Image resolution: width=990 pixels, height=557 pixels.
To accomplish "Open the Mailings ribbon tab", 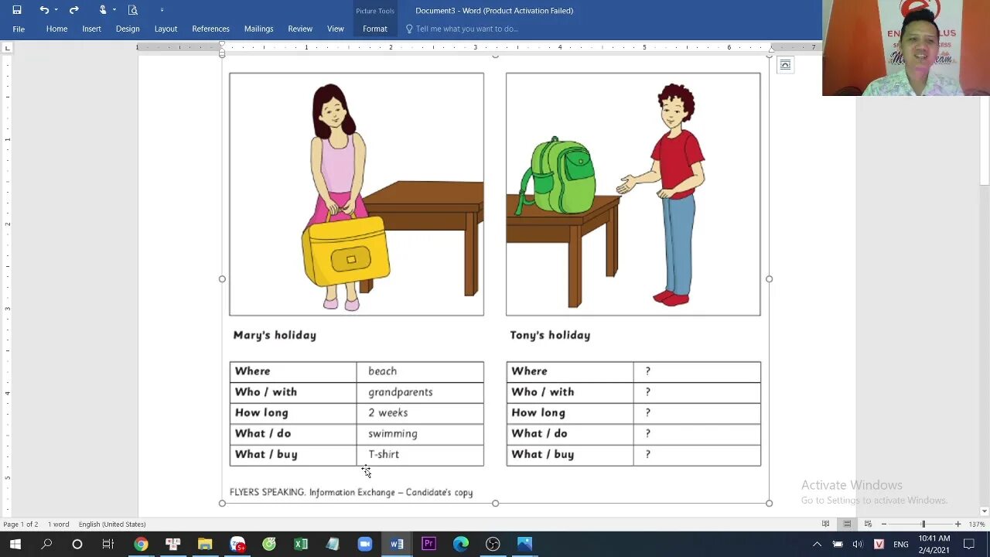I will [258, 29].
